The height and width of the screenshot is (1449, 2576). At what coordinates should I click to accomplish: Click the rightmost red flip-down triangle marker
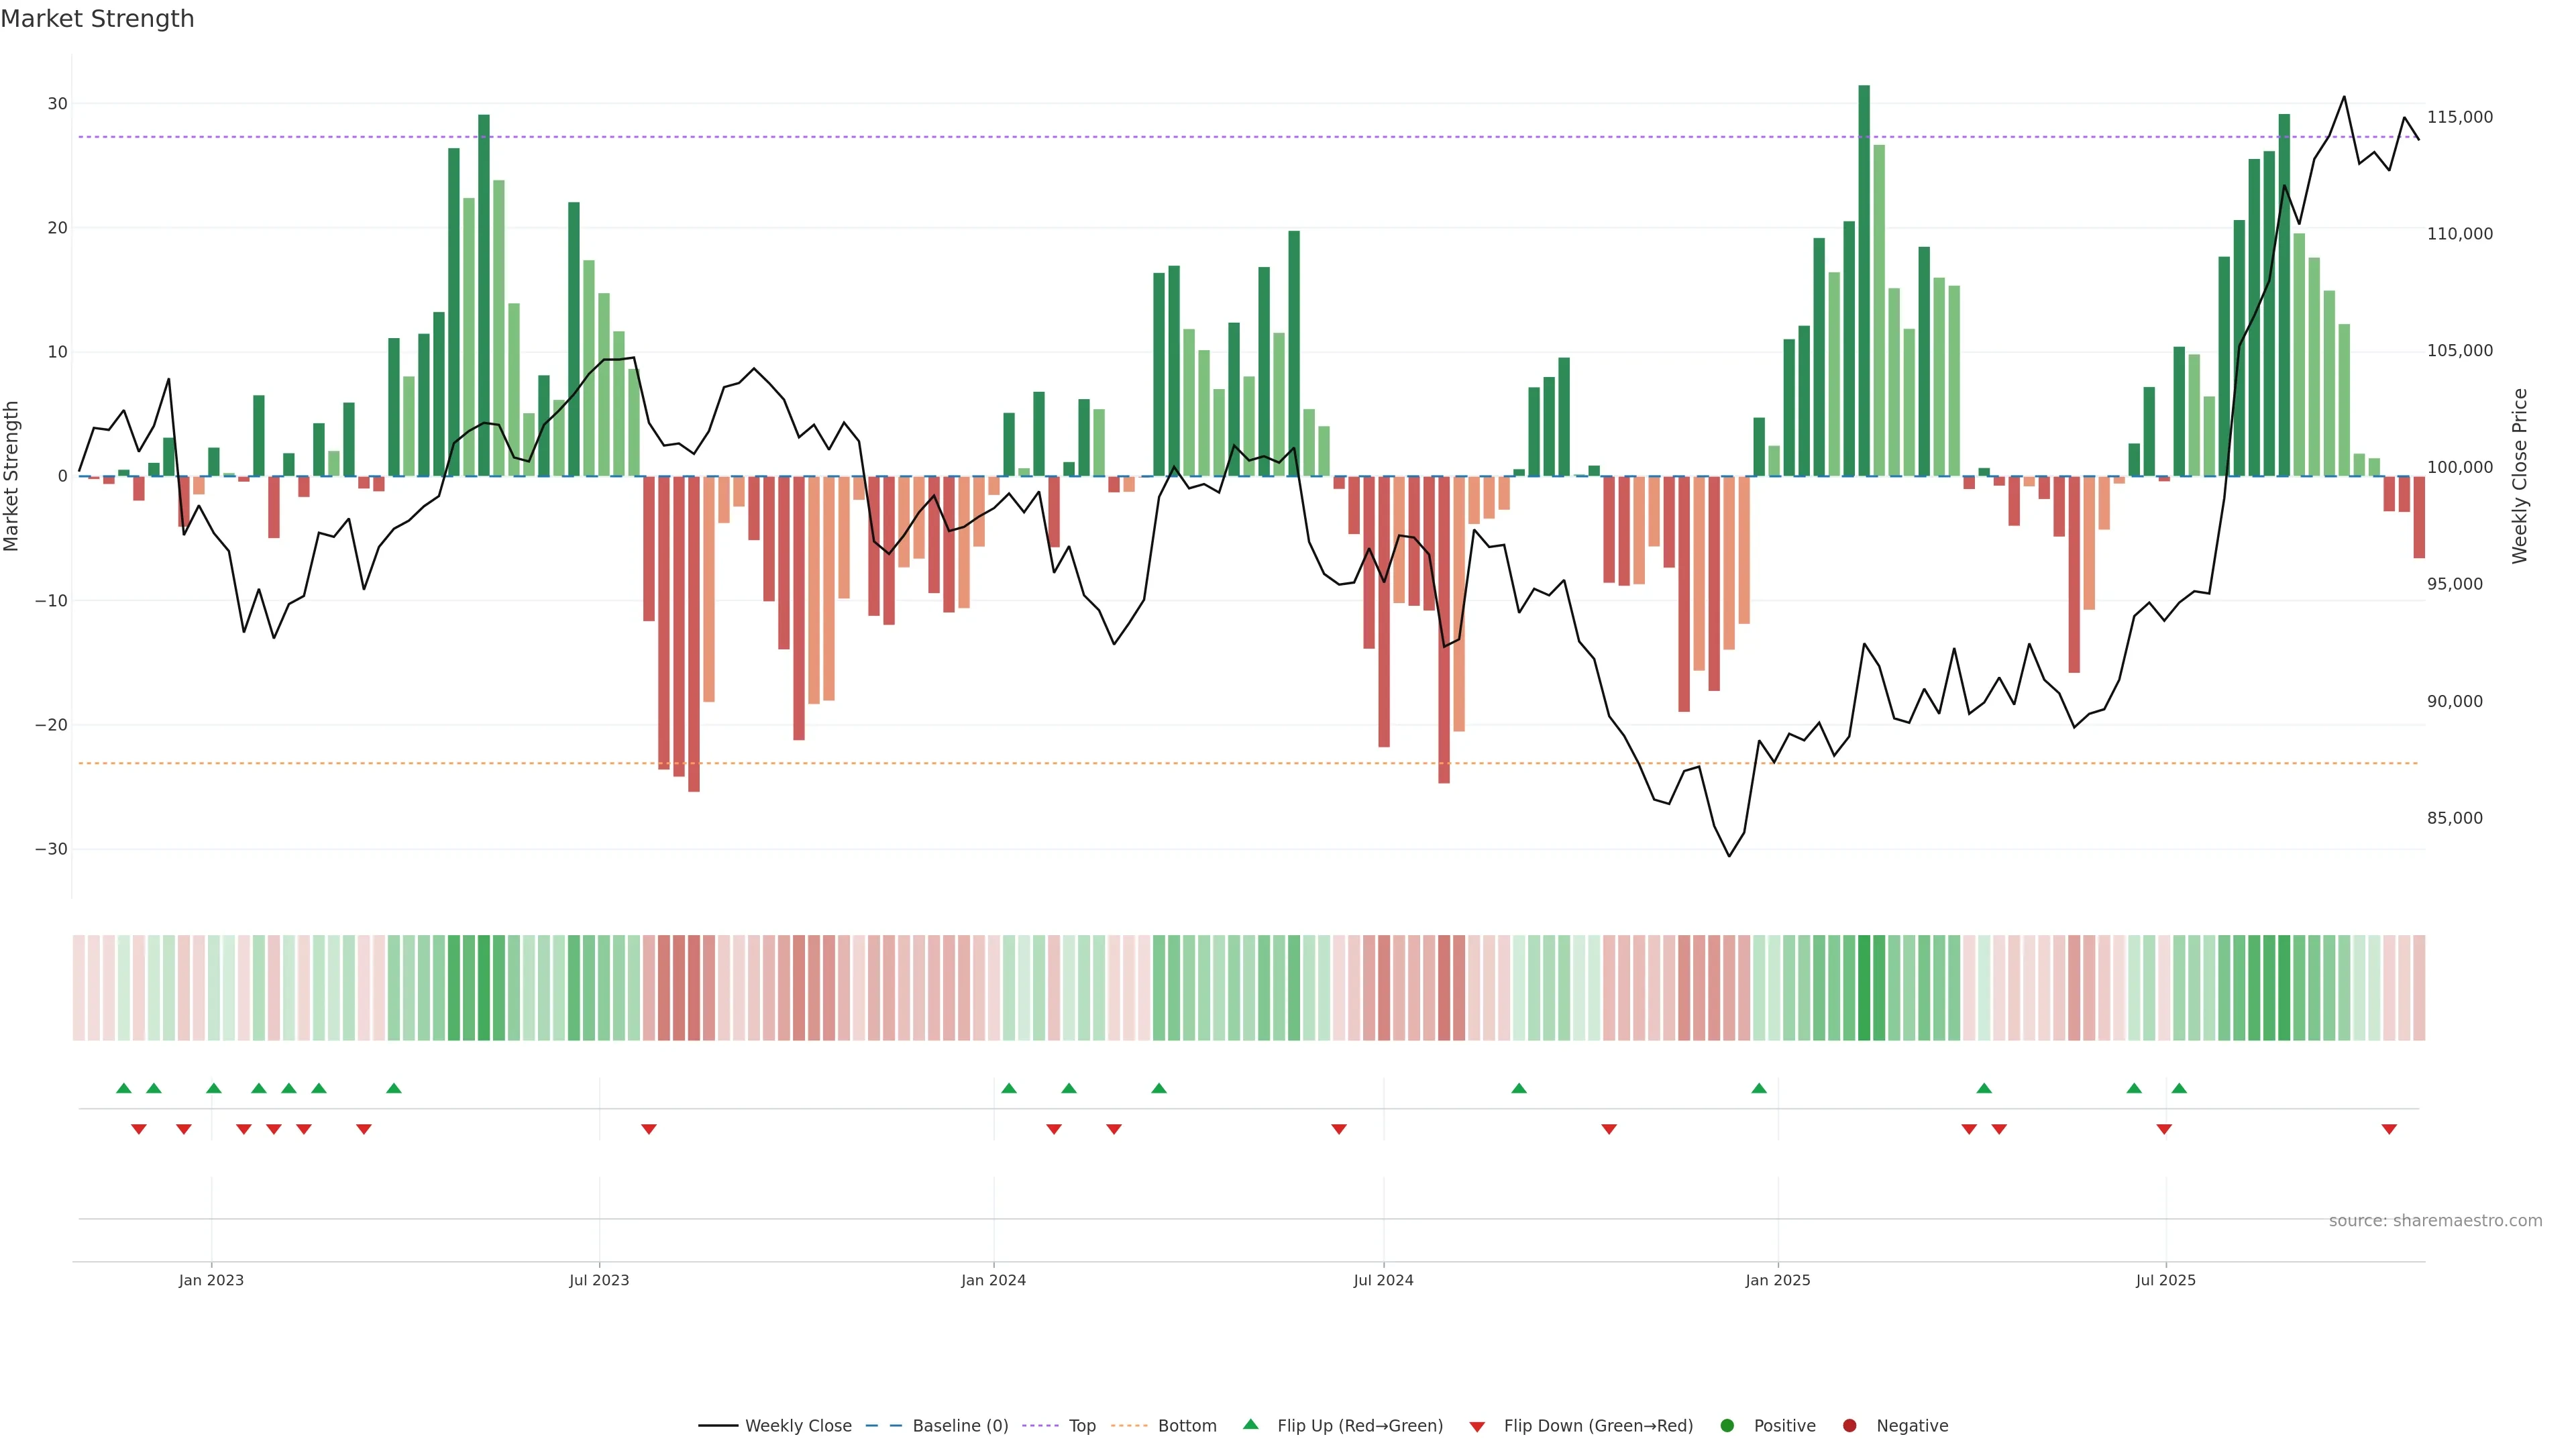[x=2389, y=1129]
